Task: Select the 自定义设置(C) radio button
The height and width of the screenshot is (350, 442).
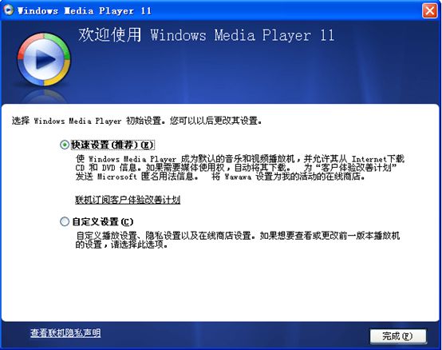Action: pos(65,221)
